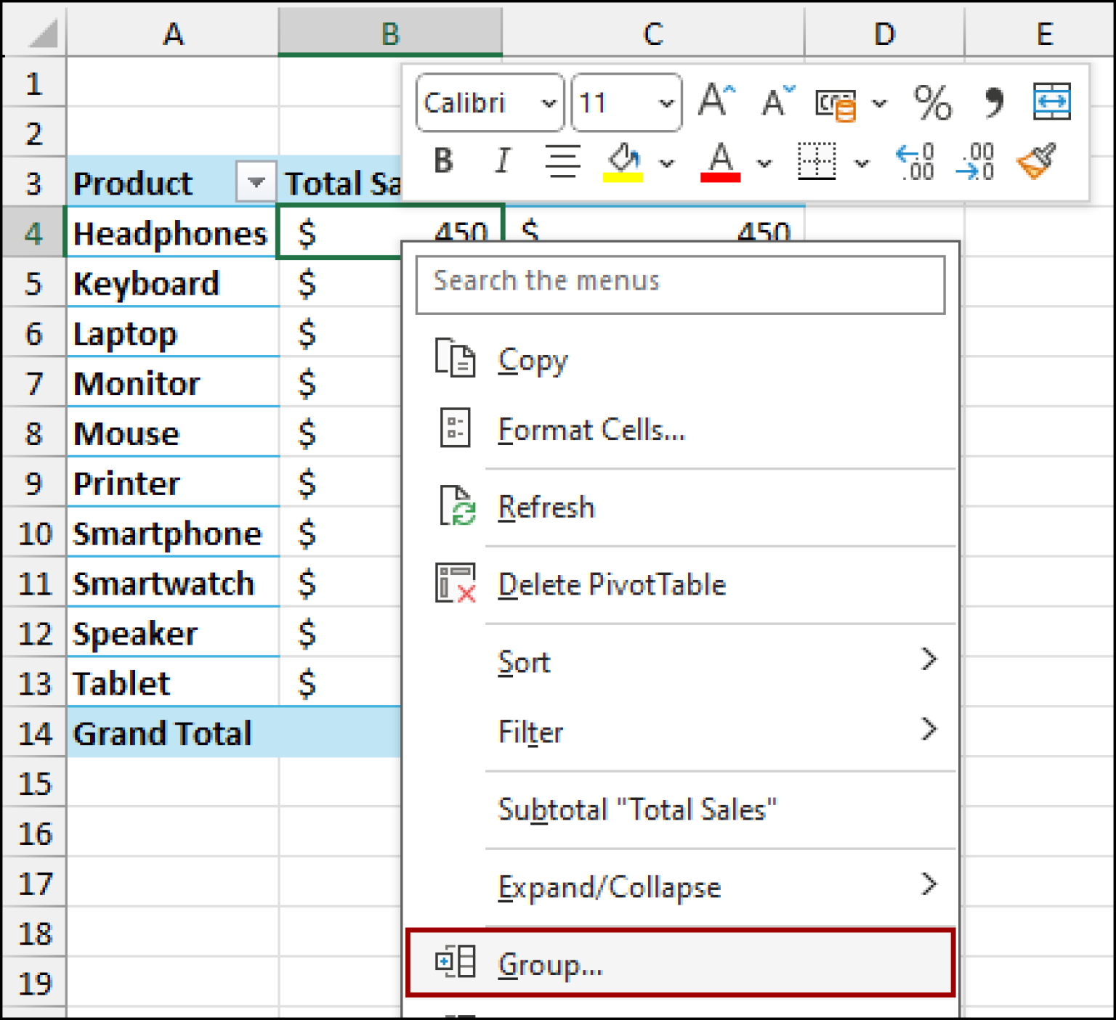1116x1020 pixels.
Task: Open the Borders dropdown arrow
Action: pos(862,163)
